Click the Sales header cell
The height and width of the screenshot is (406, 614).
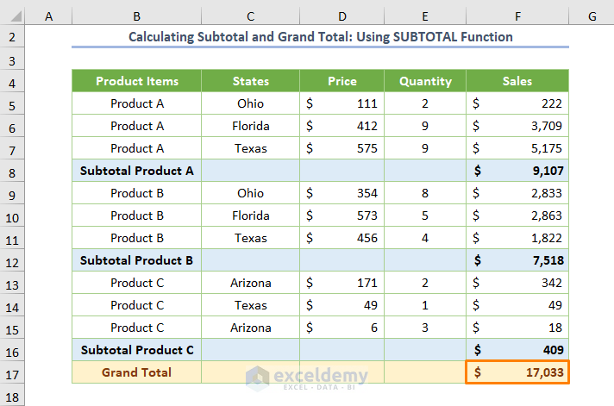click(517, 81)
